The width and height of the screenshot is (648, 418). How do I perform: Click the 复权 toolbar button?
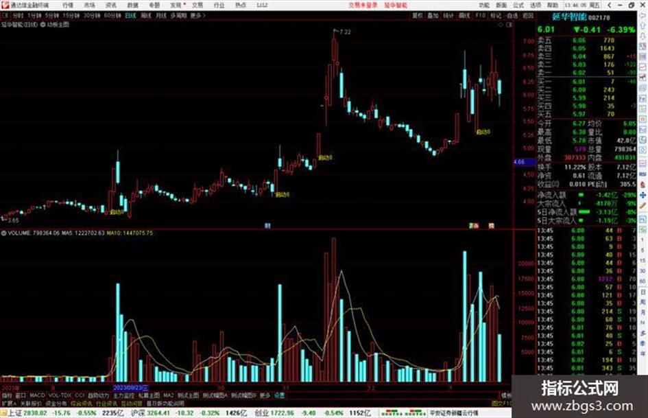(418, 15)
